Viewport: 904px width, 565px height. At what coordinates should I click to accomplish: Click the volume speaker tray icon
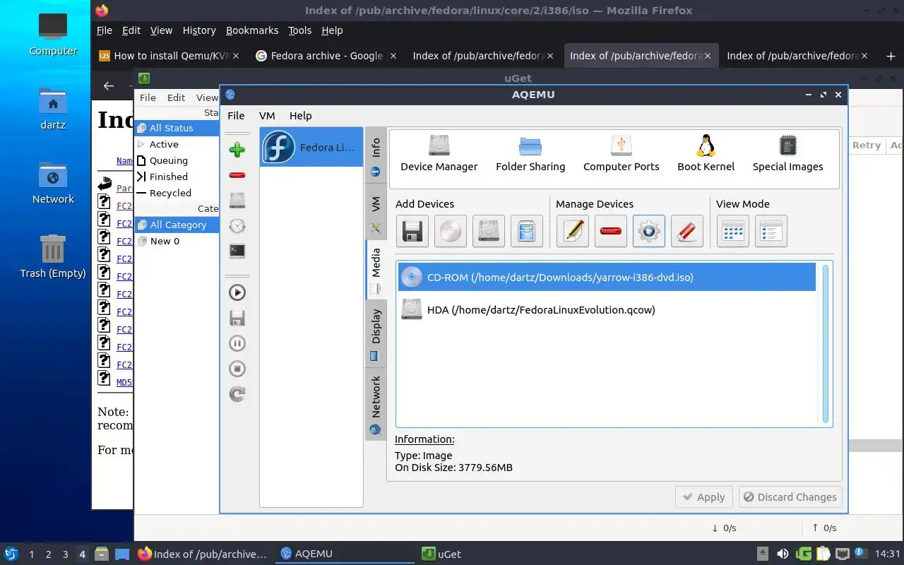coord(783,554)
